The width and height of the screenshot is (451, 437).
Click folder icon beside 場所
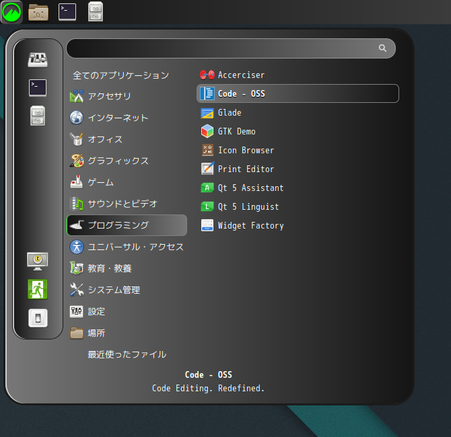[77, 333]
